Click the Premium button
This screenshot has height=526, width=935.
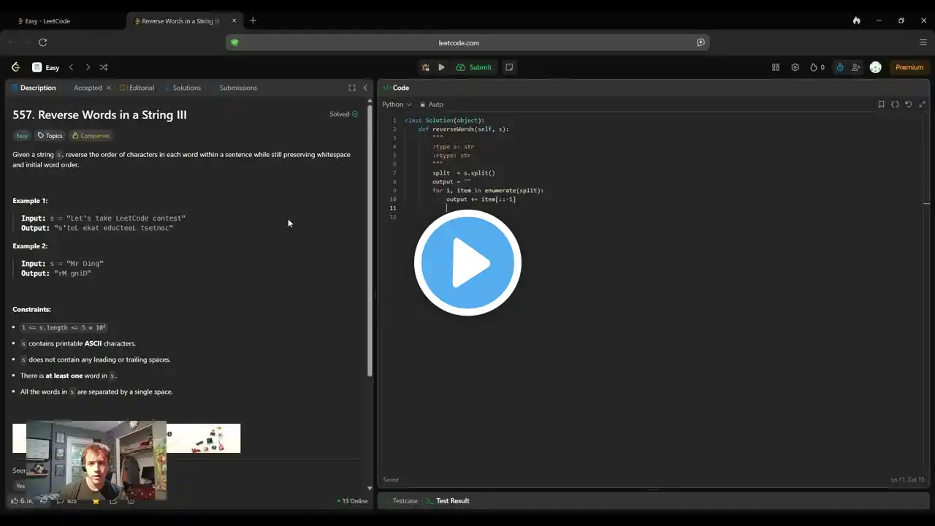[x=909, y=67]
